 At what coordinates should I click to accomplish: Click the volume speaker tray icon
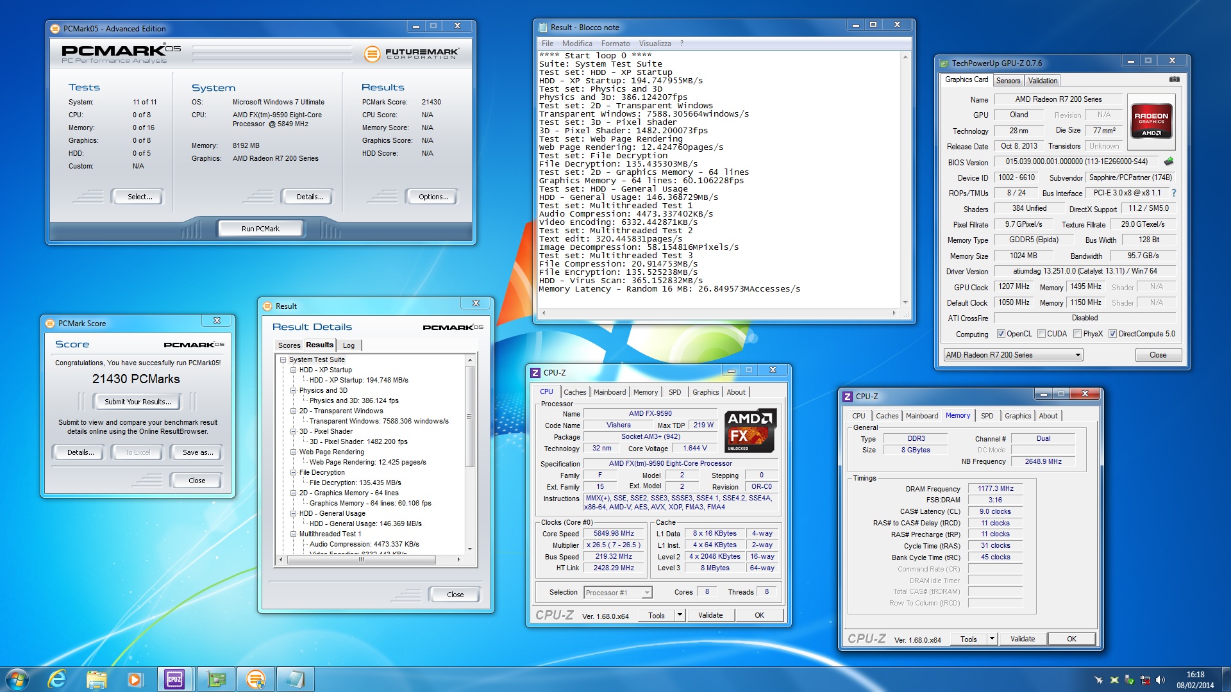[1160, 680]
